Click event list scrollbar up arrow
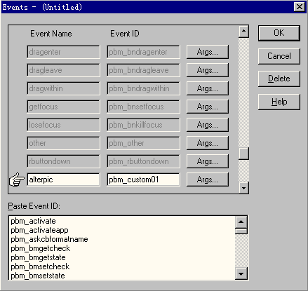 pyautogui.click(x=243, y=31)
